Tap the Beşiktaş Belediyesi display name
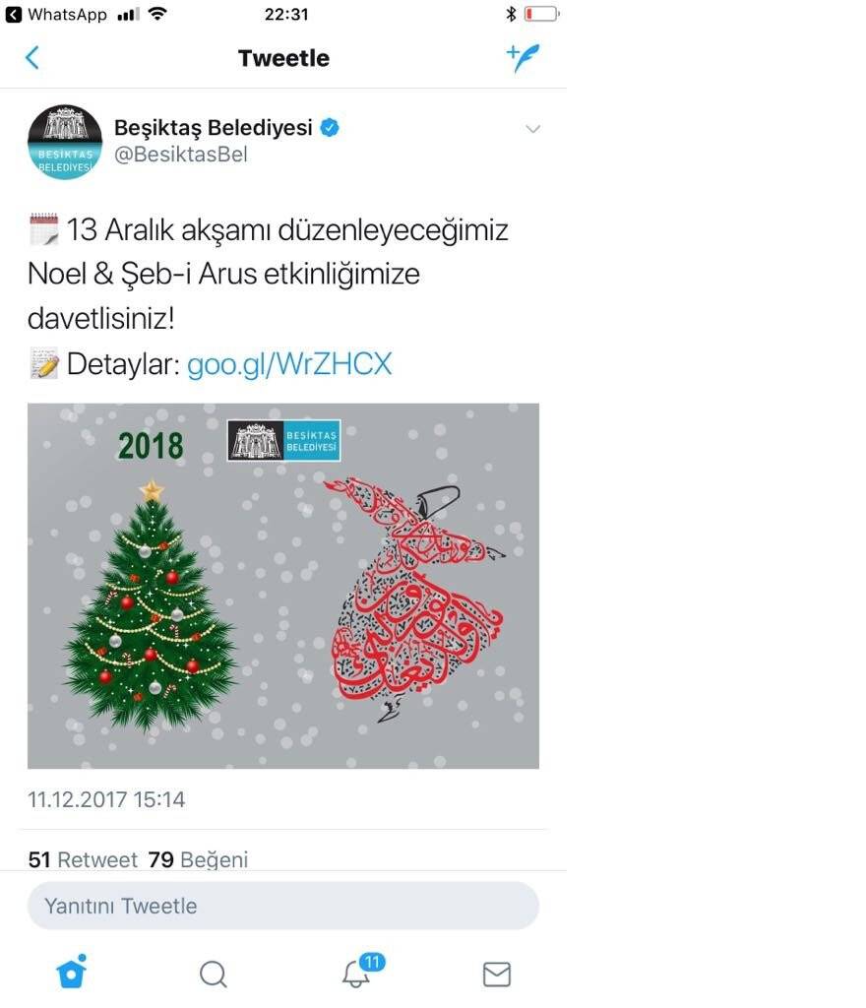 click(x=214, y=127)
